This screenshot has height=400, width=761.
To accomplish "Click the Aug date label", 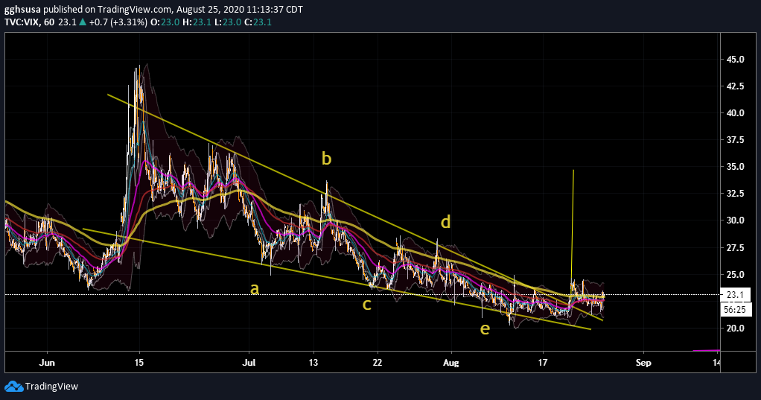I will pos(451,363).
